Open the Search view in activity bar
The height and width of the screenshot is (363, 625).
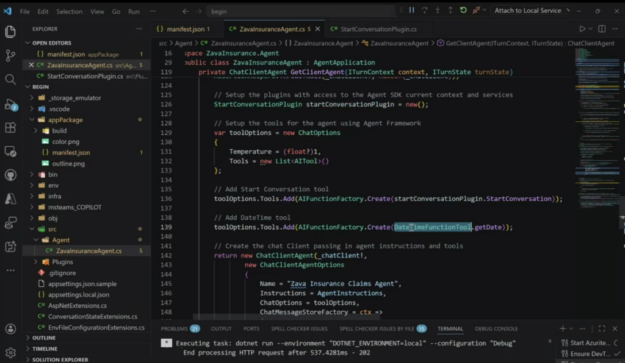(x=10, y=79)
